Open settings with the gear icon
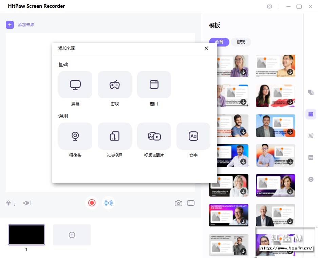 pos(269,6)
